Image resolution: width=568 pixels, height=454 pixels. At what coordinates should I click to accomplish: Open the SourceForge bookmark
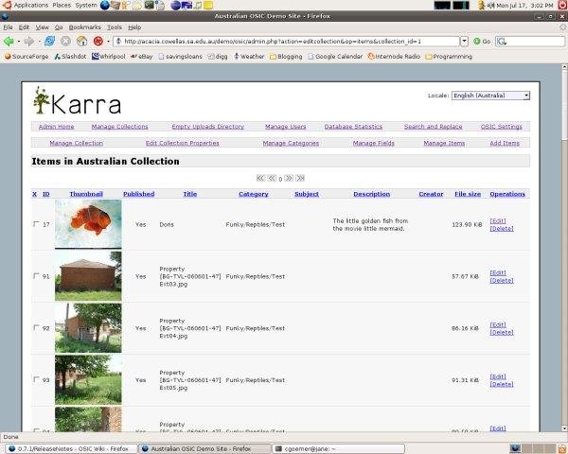(26, 56)
